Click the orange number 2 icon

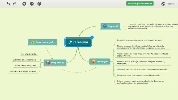(94, 62)
